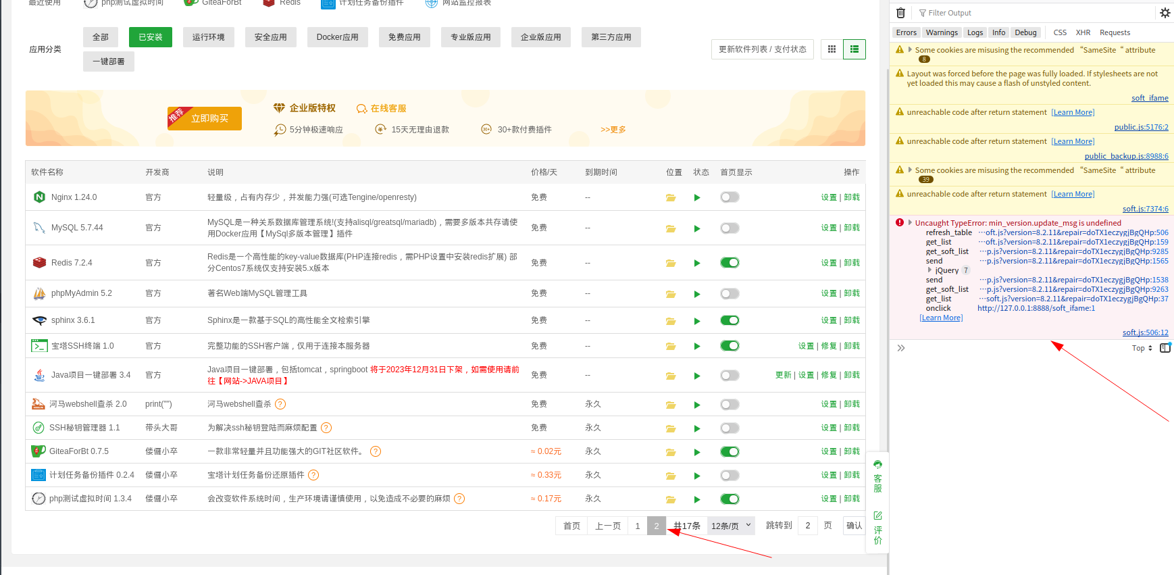Switch to list view layout
This screenshot has height=575, width=1174.
coord(854,49)
